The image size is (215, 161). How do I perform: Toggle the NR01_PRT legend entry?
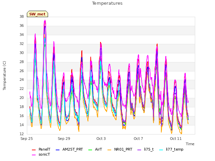120,149
